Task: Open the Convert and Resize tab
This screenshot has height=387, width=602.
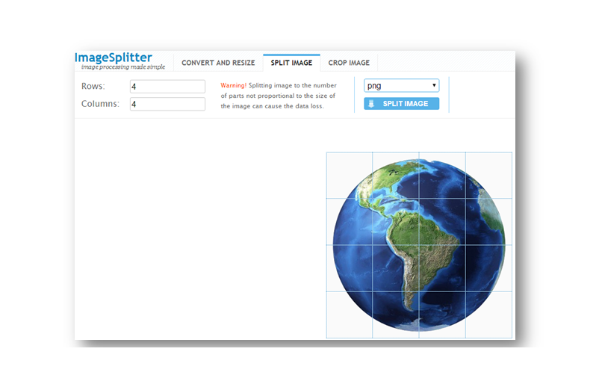Action: pos(218,63)
